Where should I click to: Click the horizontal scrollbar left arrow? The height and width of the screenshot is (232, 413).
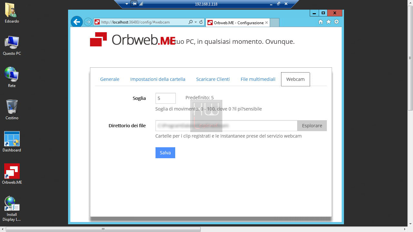pos(3,229)
